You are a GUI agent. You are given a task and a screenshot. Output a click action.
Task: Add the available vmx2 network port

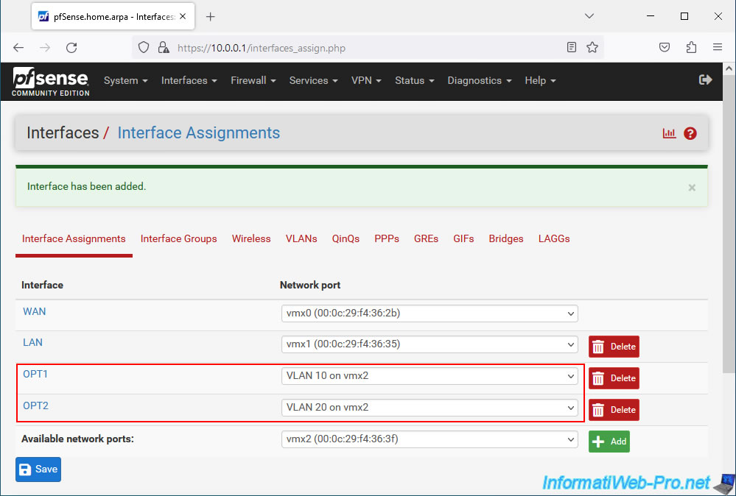coord(609,442)
